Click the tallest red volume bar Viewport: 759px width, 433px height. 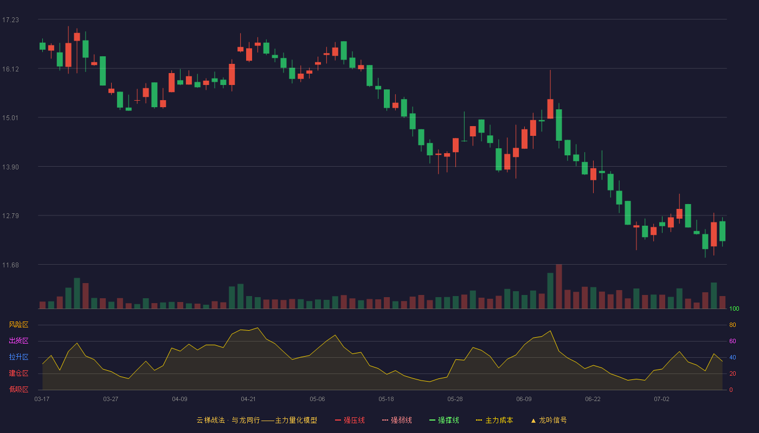[559, 286]
